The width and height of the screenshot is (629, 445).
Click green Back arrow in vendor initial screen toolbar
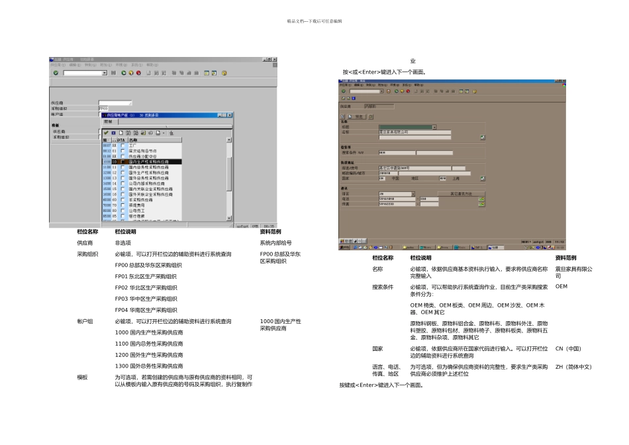click(x=124, y=73)
